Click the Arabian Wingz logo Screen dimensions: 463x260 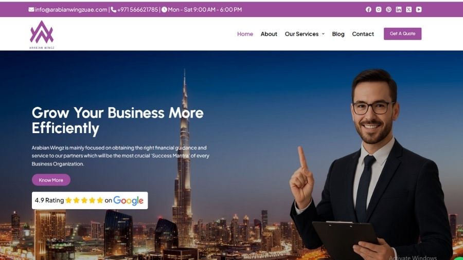click(42, 34)
